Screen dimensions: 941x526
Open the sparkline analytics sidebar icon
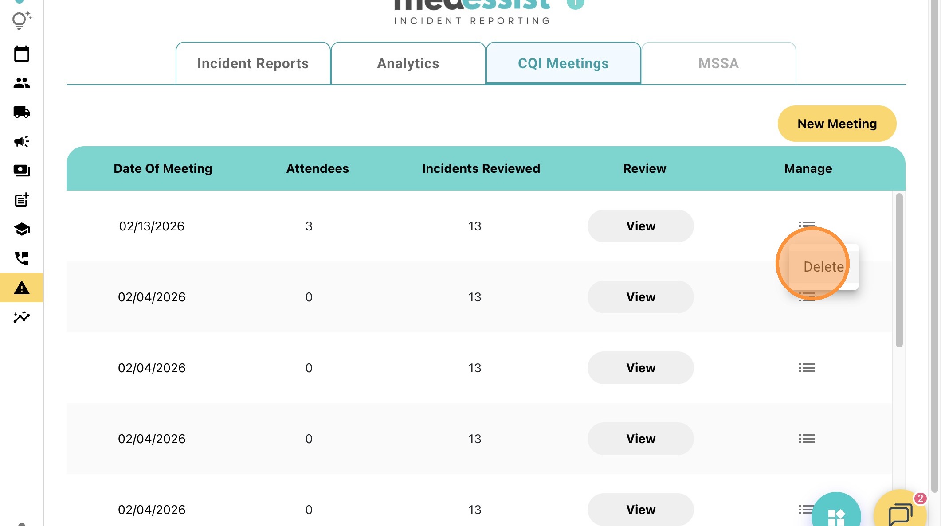[21, 317]
